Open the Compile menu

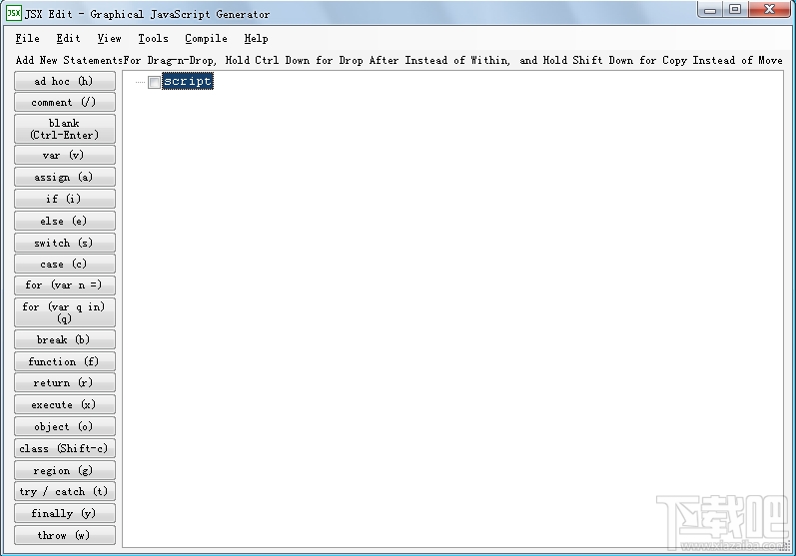point(206,39)
